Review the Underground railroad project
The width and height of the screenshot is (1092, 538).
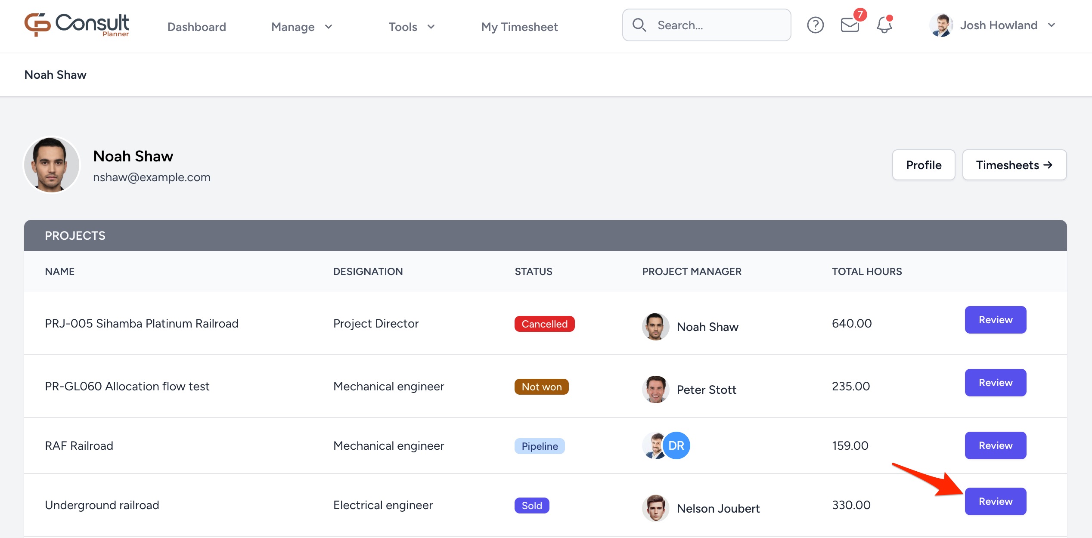coord(995,501)
